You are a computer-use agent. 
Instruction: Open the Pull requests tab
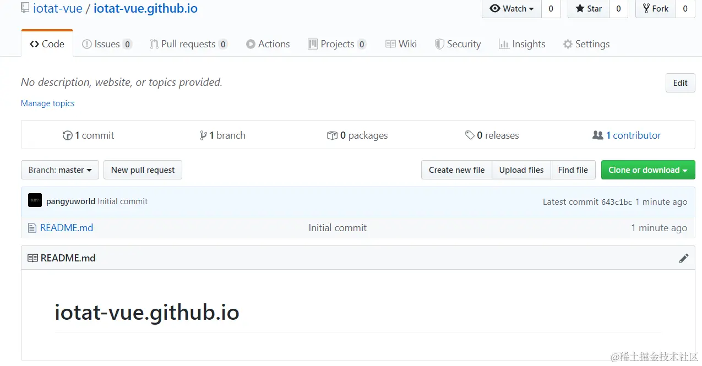point(189,44)
